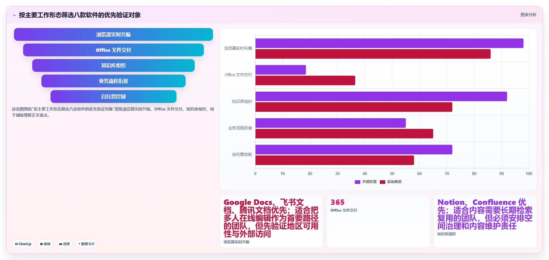Click the 浏览器实时共编 caption under the first card
Viewport: 549px width, 260px height.
click(x=236, y=242)
